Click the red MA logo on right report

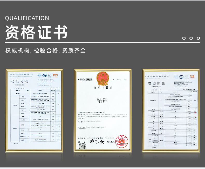[x=192, y=76]
